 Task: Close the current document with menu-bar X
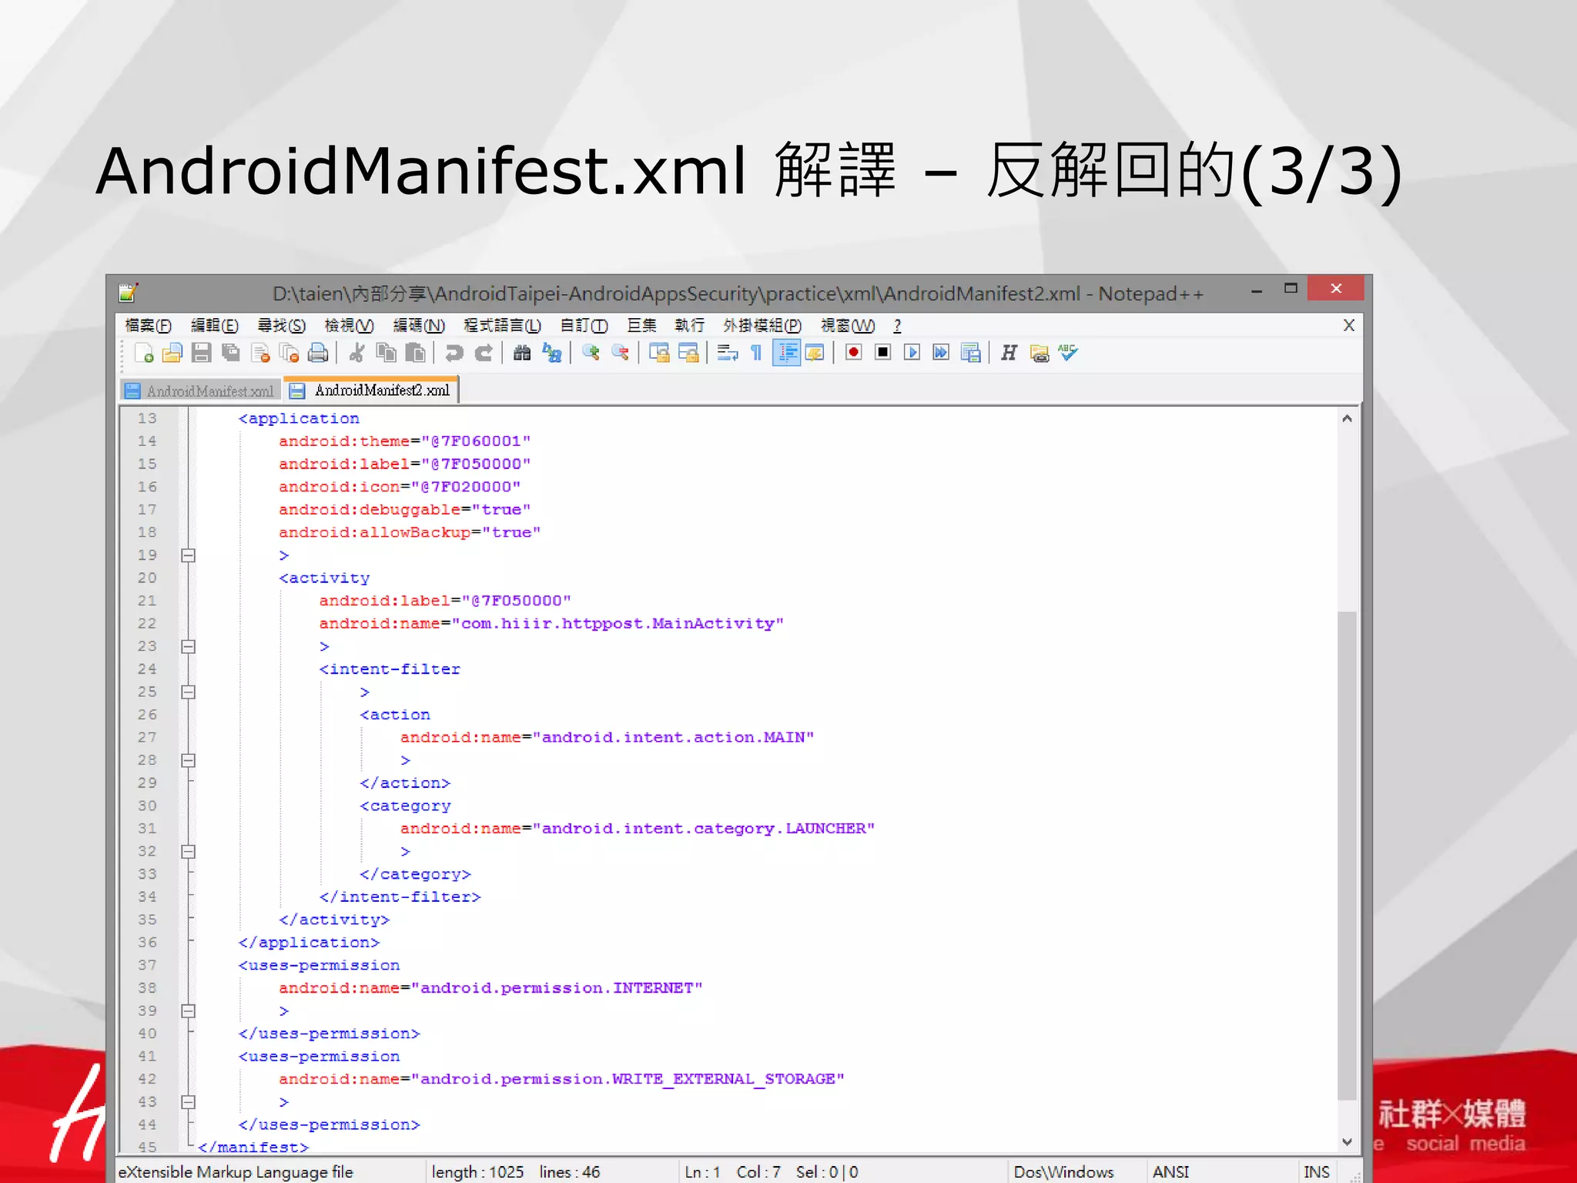point(1348,325)
